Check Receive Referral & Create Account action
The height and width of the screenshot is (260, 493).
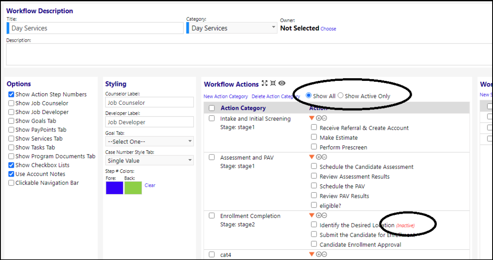coord(314,127)
